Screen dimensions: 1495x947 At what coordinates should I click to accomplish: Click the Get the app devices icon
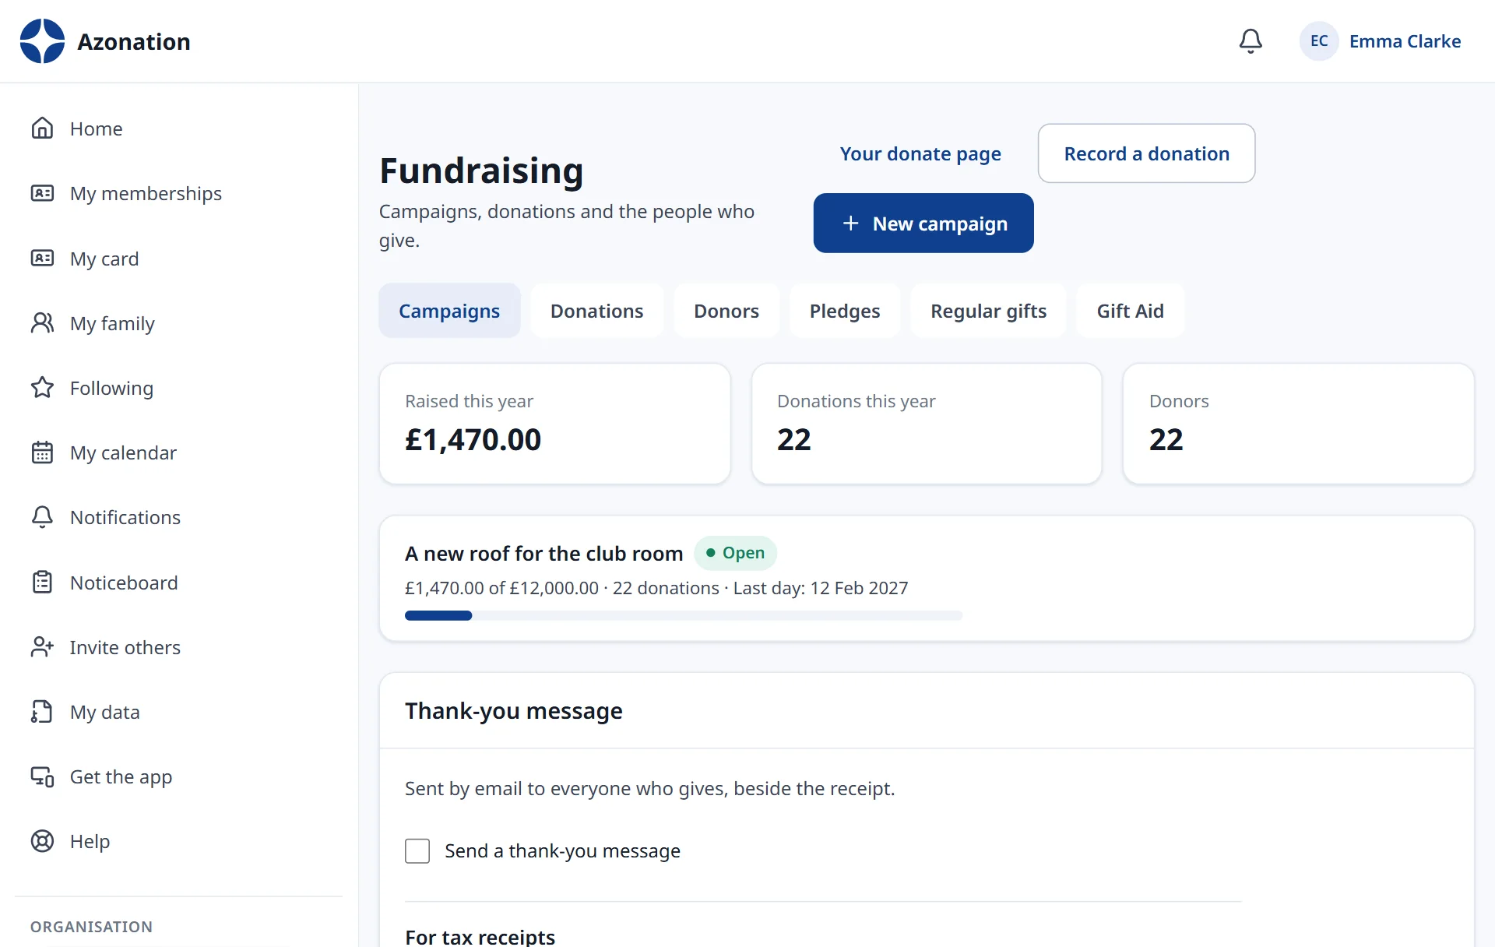42,776
